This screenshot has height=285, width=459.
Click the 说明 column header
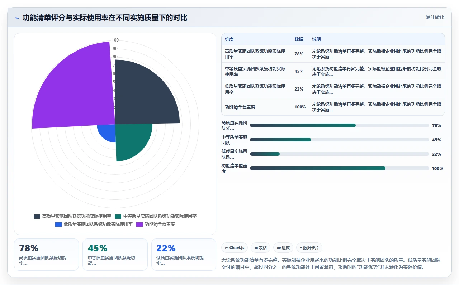[316, 39]
